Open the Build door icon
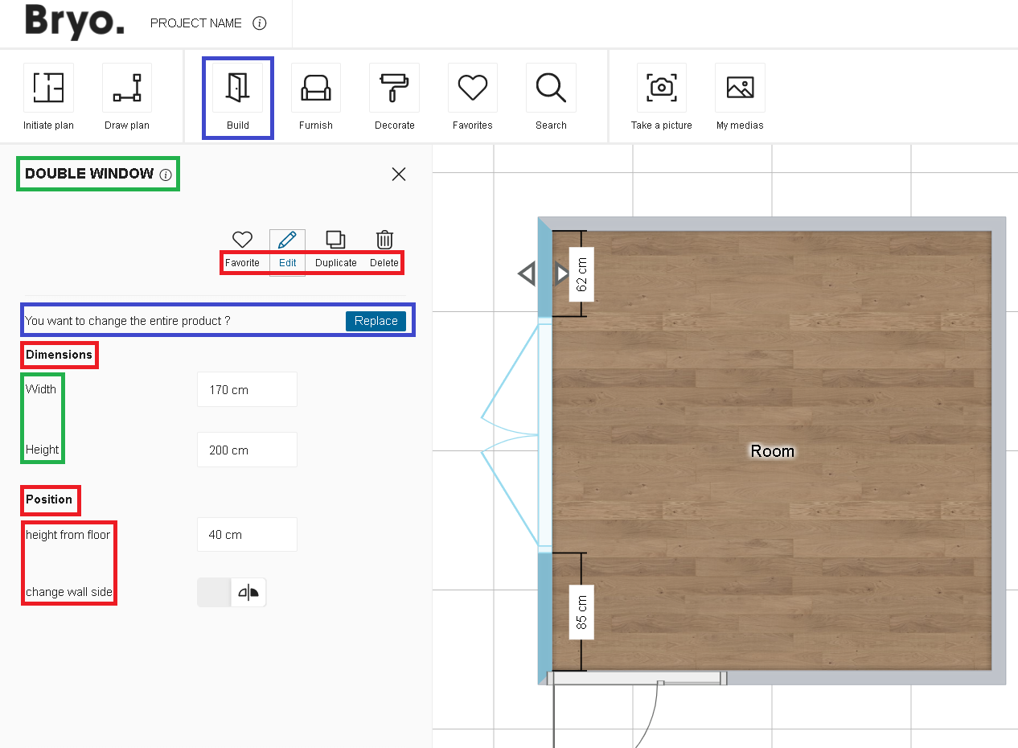Viewport: 1018px width, 748px height. [x=237, y=88]
